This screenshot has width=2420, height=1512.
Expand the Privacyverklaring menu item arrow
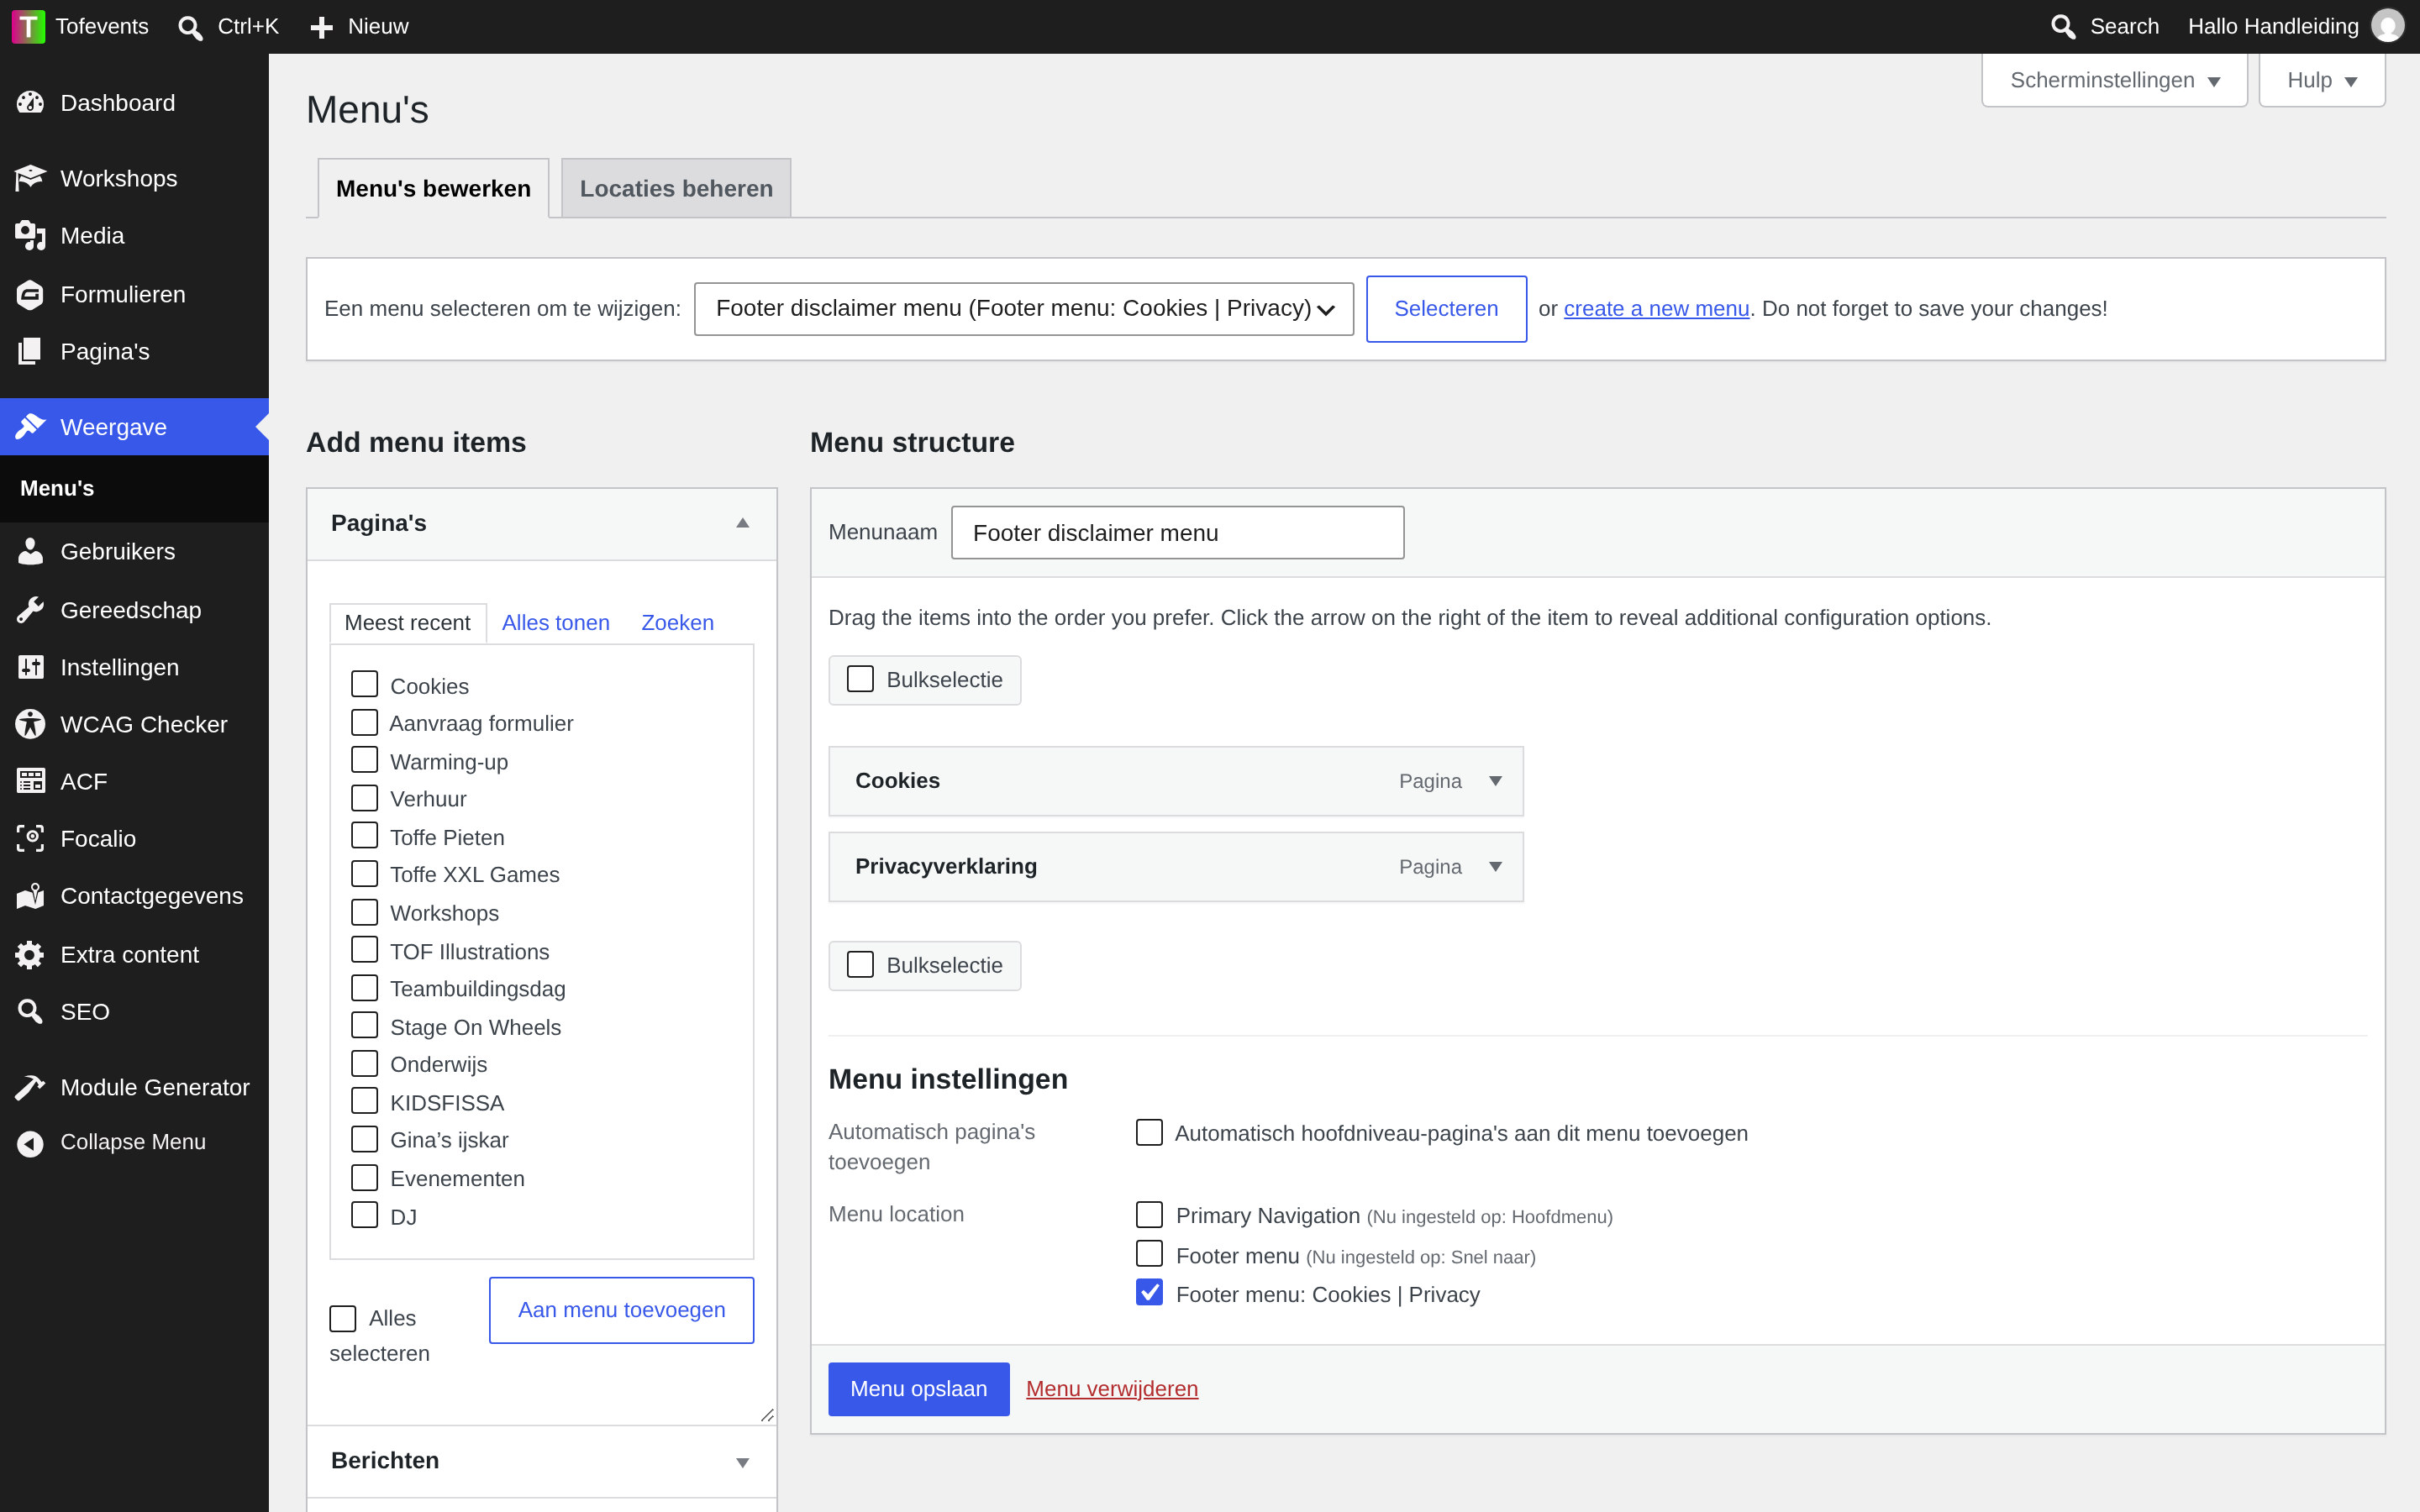(x=1495, y=867)
